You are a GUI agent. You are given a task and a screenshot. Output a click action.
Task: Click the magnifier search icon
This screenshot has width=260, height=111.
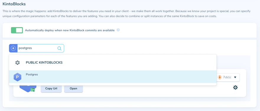click(x=59, y=48)
